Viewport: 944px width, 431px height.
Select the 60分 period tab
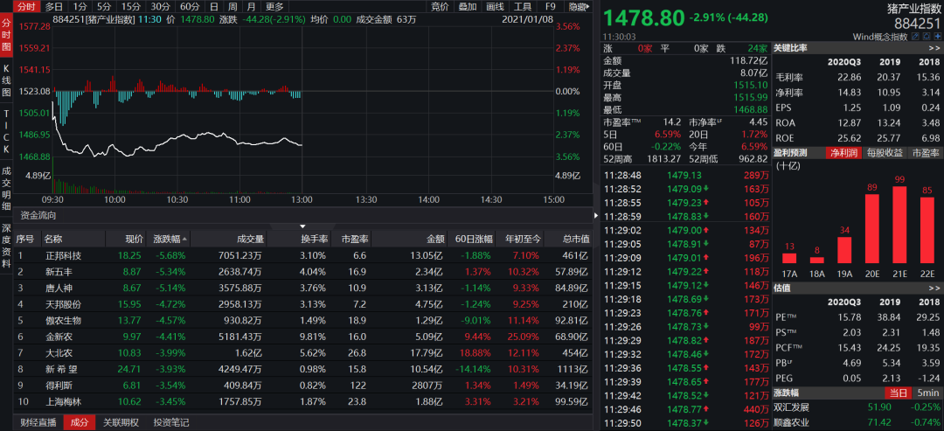(x=190, y=6)
